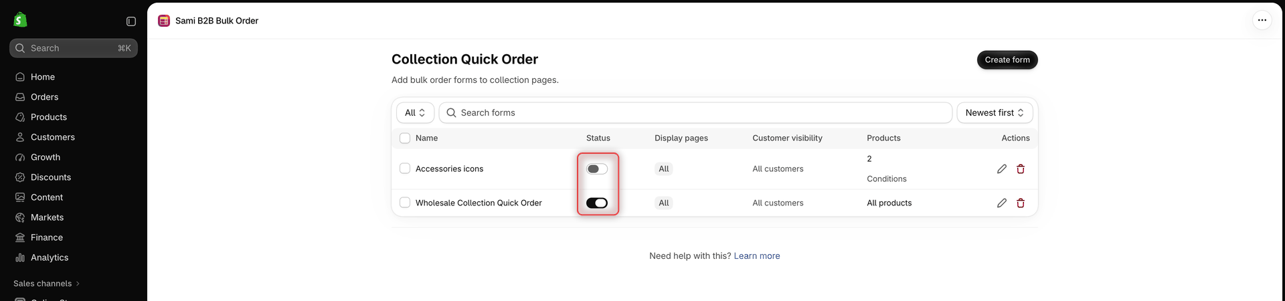
Task: Click the Analytics bar chart icon
Action: pos(20,258)
